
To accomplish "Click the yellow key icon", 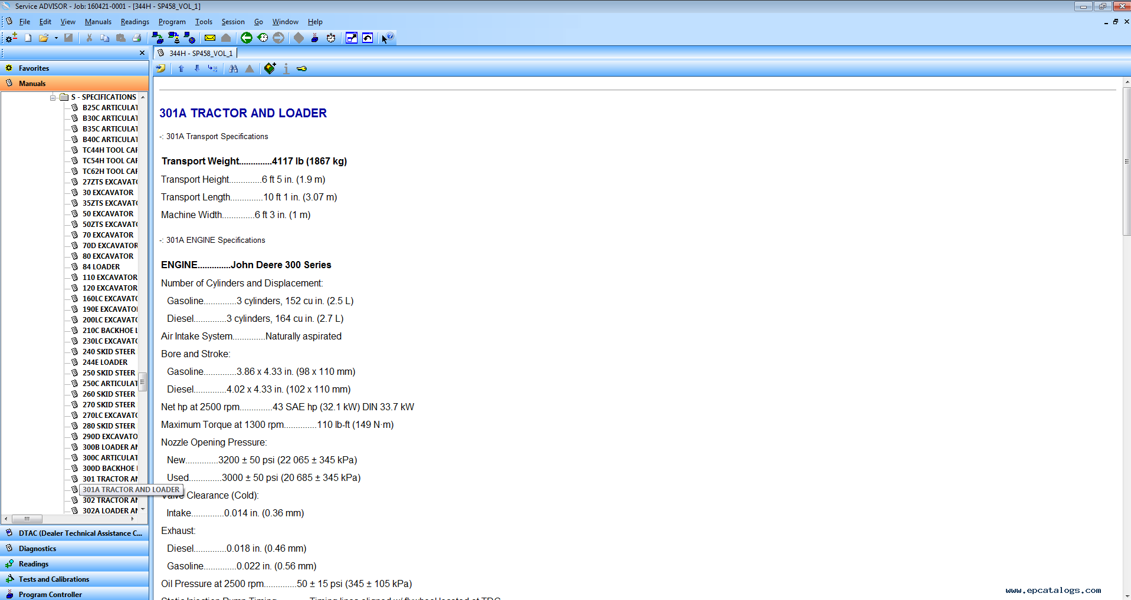I will tap(301, 69).
